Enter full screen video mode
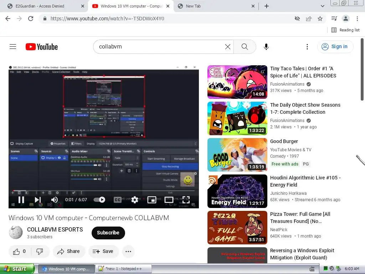Screen dimensions: 365x274 point(186,200)
